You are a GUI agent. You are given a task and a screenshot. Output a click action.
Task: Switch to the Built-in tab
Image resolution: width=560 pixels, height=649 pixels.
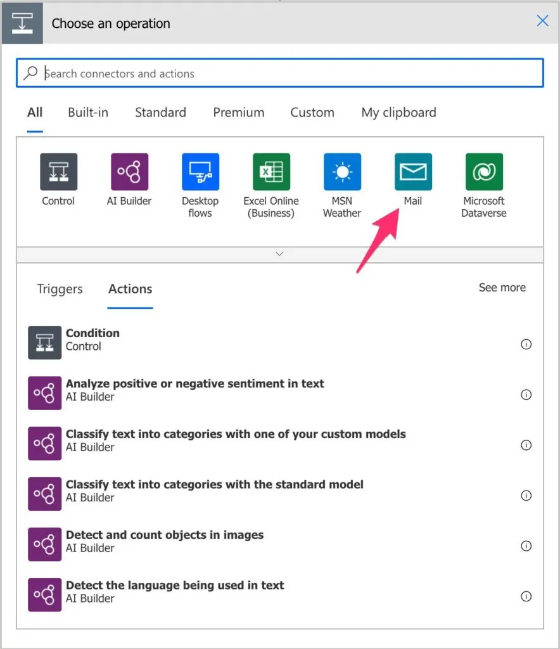[x=88, y=113]
